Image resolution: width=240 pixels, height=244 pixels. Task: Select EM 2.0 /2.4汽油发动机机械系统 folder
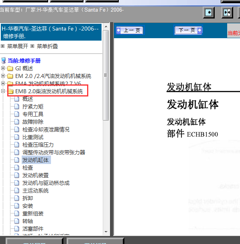(x=53, y=76)
